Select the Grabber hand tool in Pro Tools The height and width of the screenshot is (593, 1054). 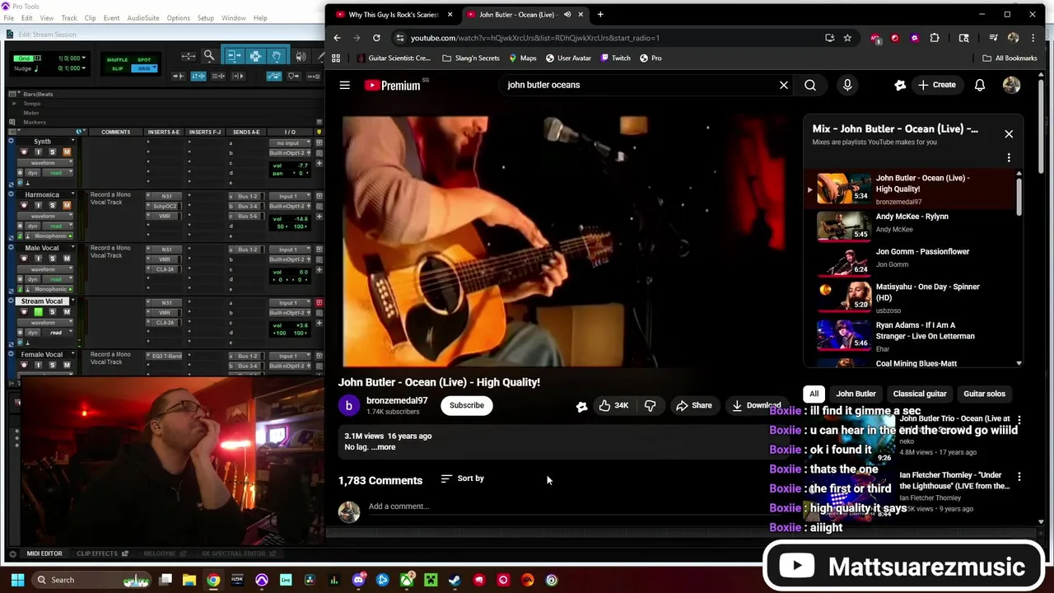click(277, 55)
